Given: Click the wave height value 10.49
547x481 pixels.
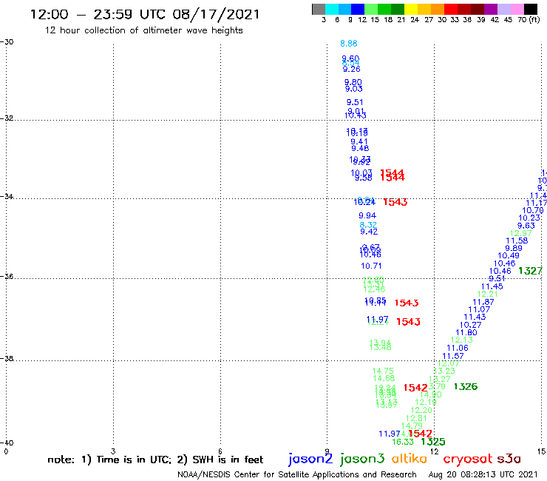Looking at the screenshot, I should click(509, 256).
